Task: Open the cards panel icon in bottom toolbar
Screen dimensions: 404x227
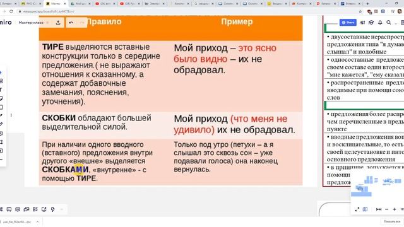Action: (35, 209)
